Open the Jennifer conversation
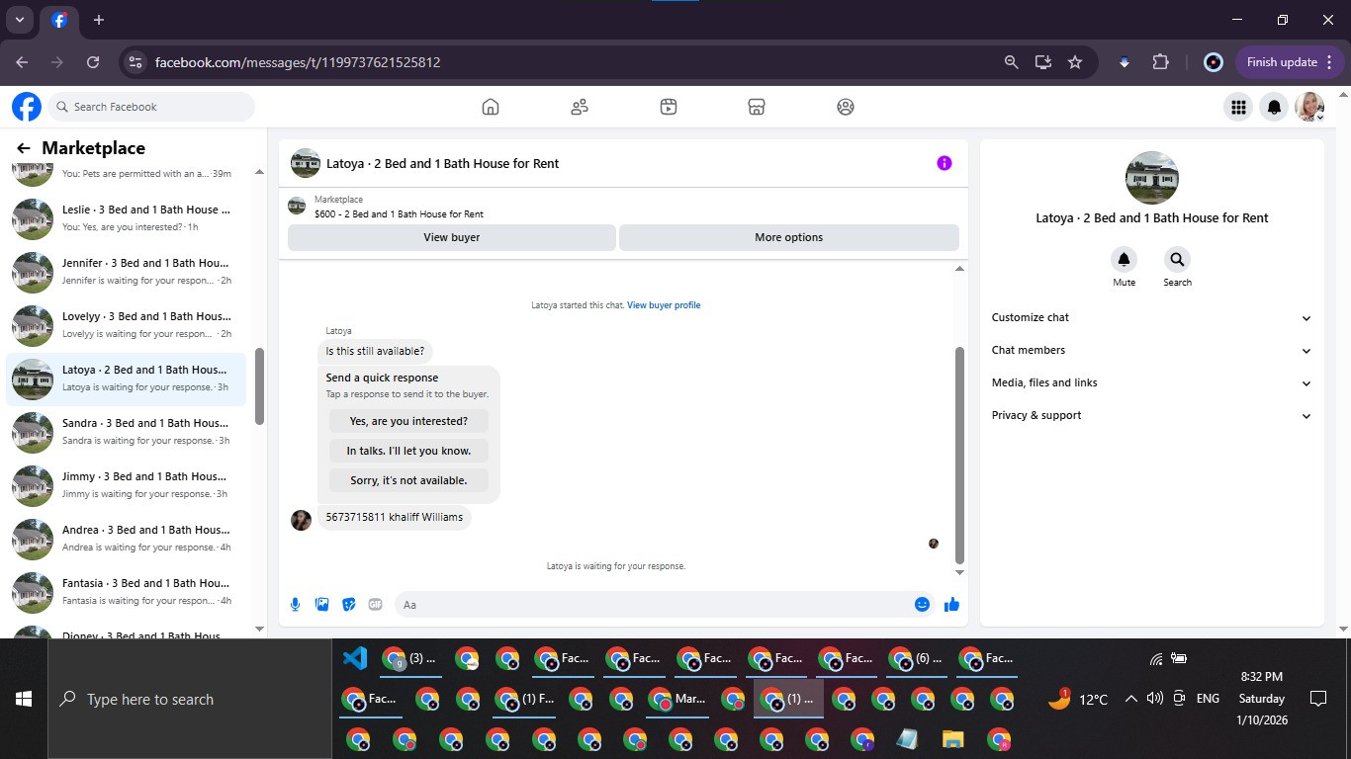This screenshot has width=1351, height=759. click(126, 272)
